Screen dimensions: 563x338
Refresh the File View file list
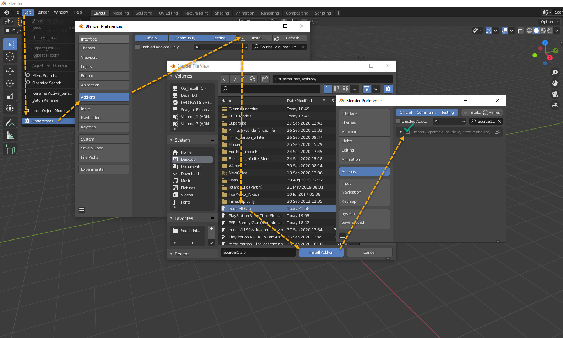[253, 79]
